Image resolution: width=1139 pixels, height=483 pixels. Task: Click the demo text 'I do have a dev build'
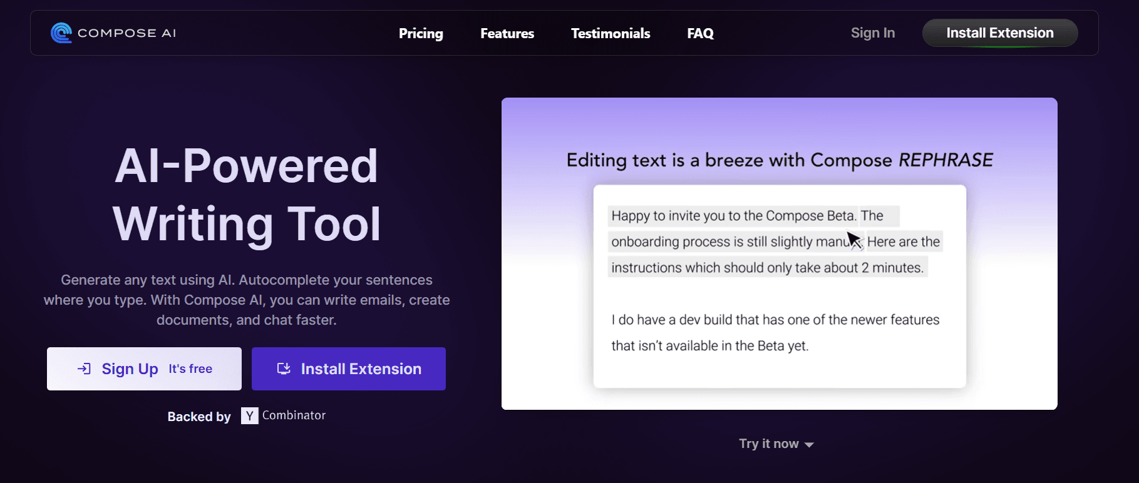(775, 333)
